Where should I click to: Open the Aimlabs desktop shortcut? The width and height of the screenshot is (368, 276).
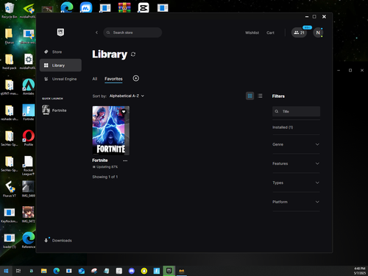pyautogui.click(x=29, y=87)
